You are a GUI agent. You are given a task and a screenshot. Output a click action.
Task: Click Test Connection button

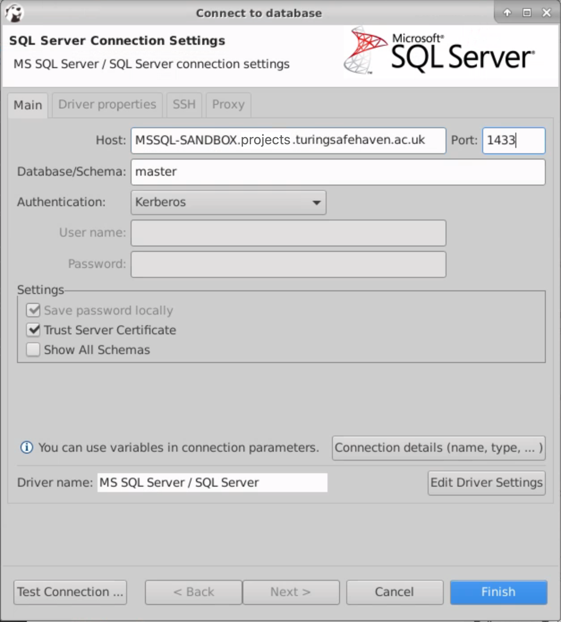coord(70,592)
